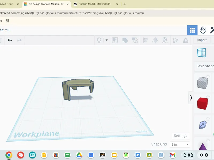The width and height of the screenshot is (214, 160).
Task: Open the workplane Settings button
Action: click(180, 136)
